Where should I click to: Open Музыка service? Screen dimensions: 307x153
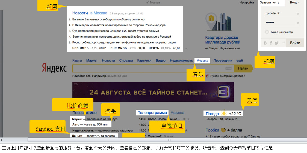202,60
